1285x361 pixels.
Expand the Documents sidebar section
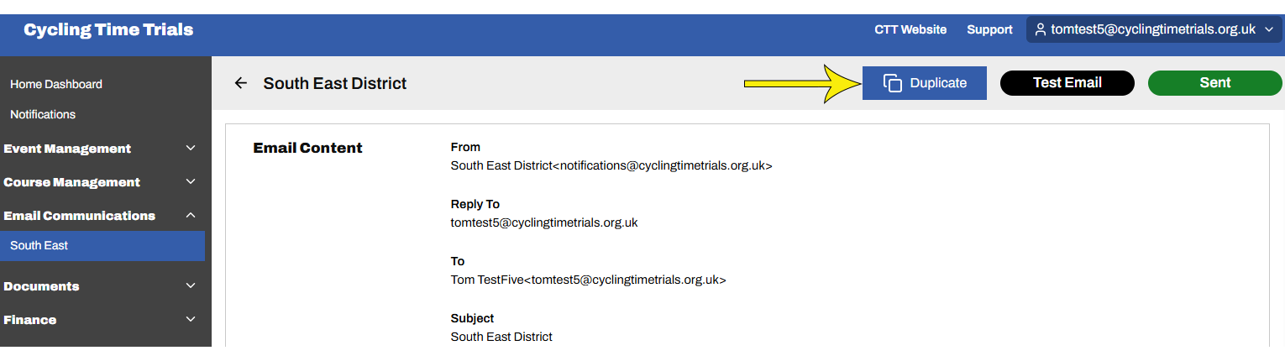[x=191, y=286]
